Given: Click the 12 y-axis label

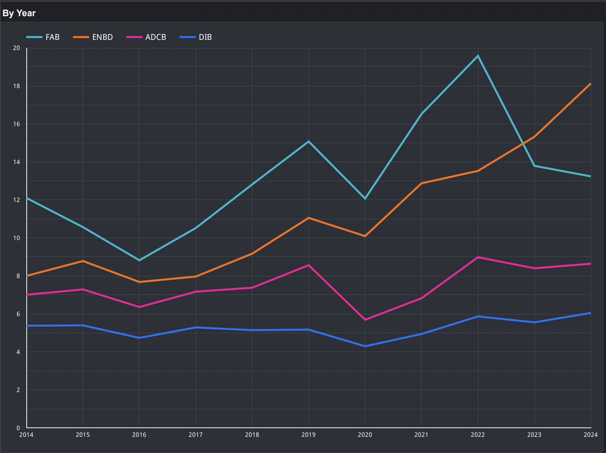Looking at the screenshot, I should click(17, 200).
